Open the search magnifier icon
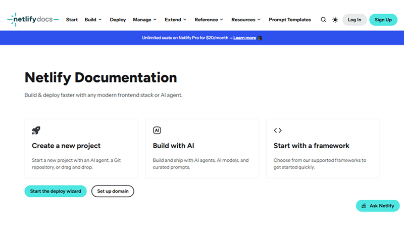 (x=323, y=20)
